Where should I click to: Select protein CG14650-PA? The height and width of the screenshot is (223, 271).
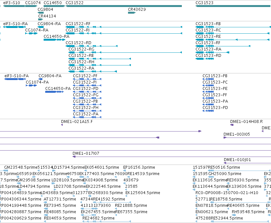tap(54, 92)
